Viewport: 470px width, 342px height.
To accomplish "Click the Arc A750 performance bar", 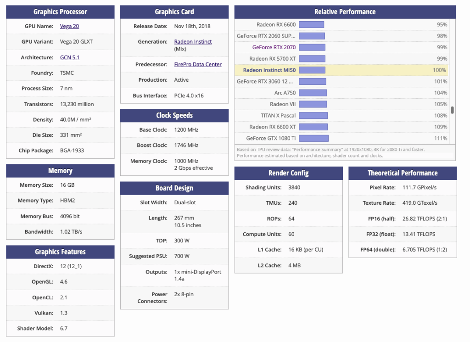I will tap(313, 93).
